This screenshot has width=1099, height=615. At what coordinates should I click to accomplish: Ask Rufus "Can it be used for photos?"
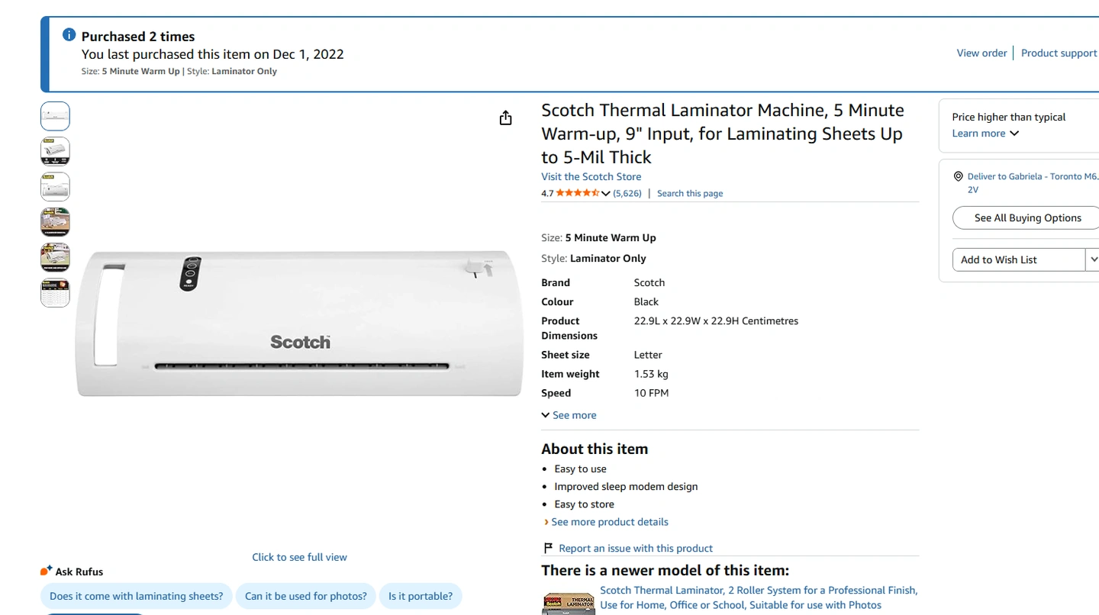pos(305,596)
